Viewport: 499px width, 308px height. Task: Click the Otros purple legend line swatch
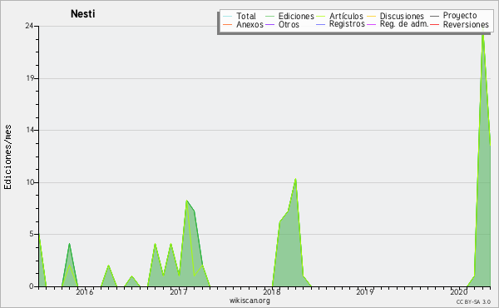[269, 24]
